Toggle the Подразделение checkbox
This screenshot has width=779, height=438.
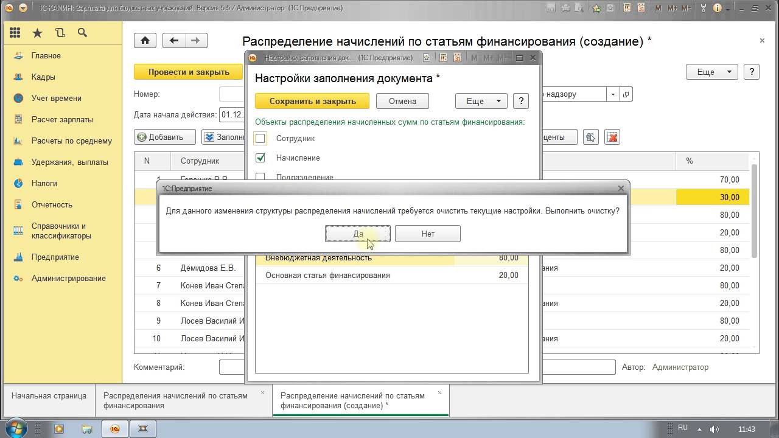click(x=260, y=177)
